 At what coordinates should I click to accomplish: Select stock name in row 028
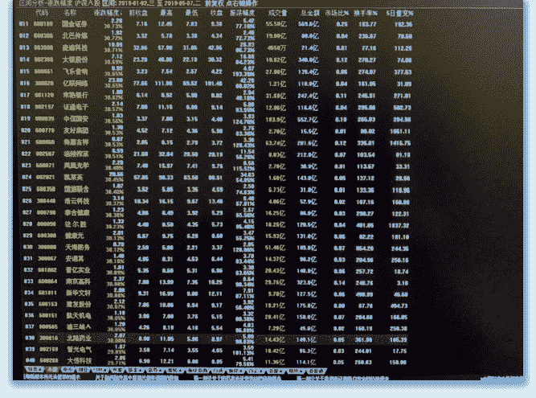tap(76, 224)
